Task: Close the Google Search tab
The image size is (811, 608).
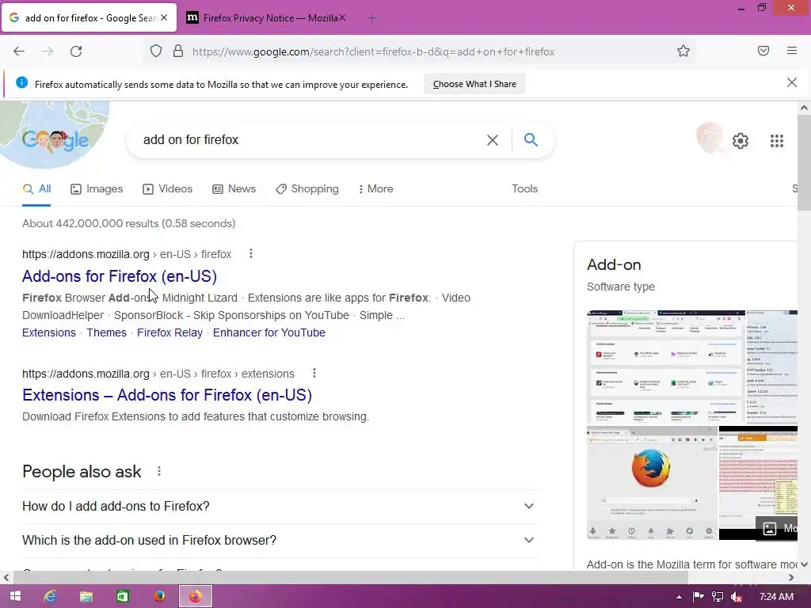Action: (164, 17)
